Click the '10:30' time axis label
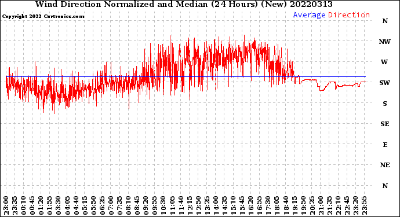The width and height of the screenshot is (400, 217). tap(163, 205)
